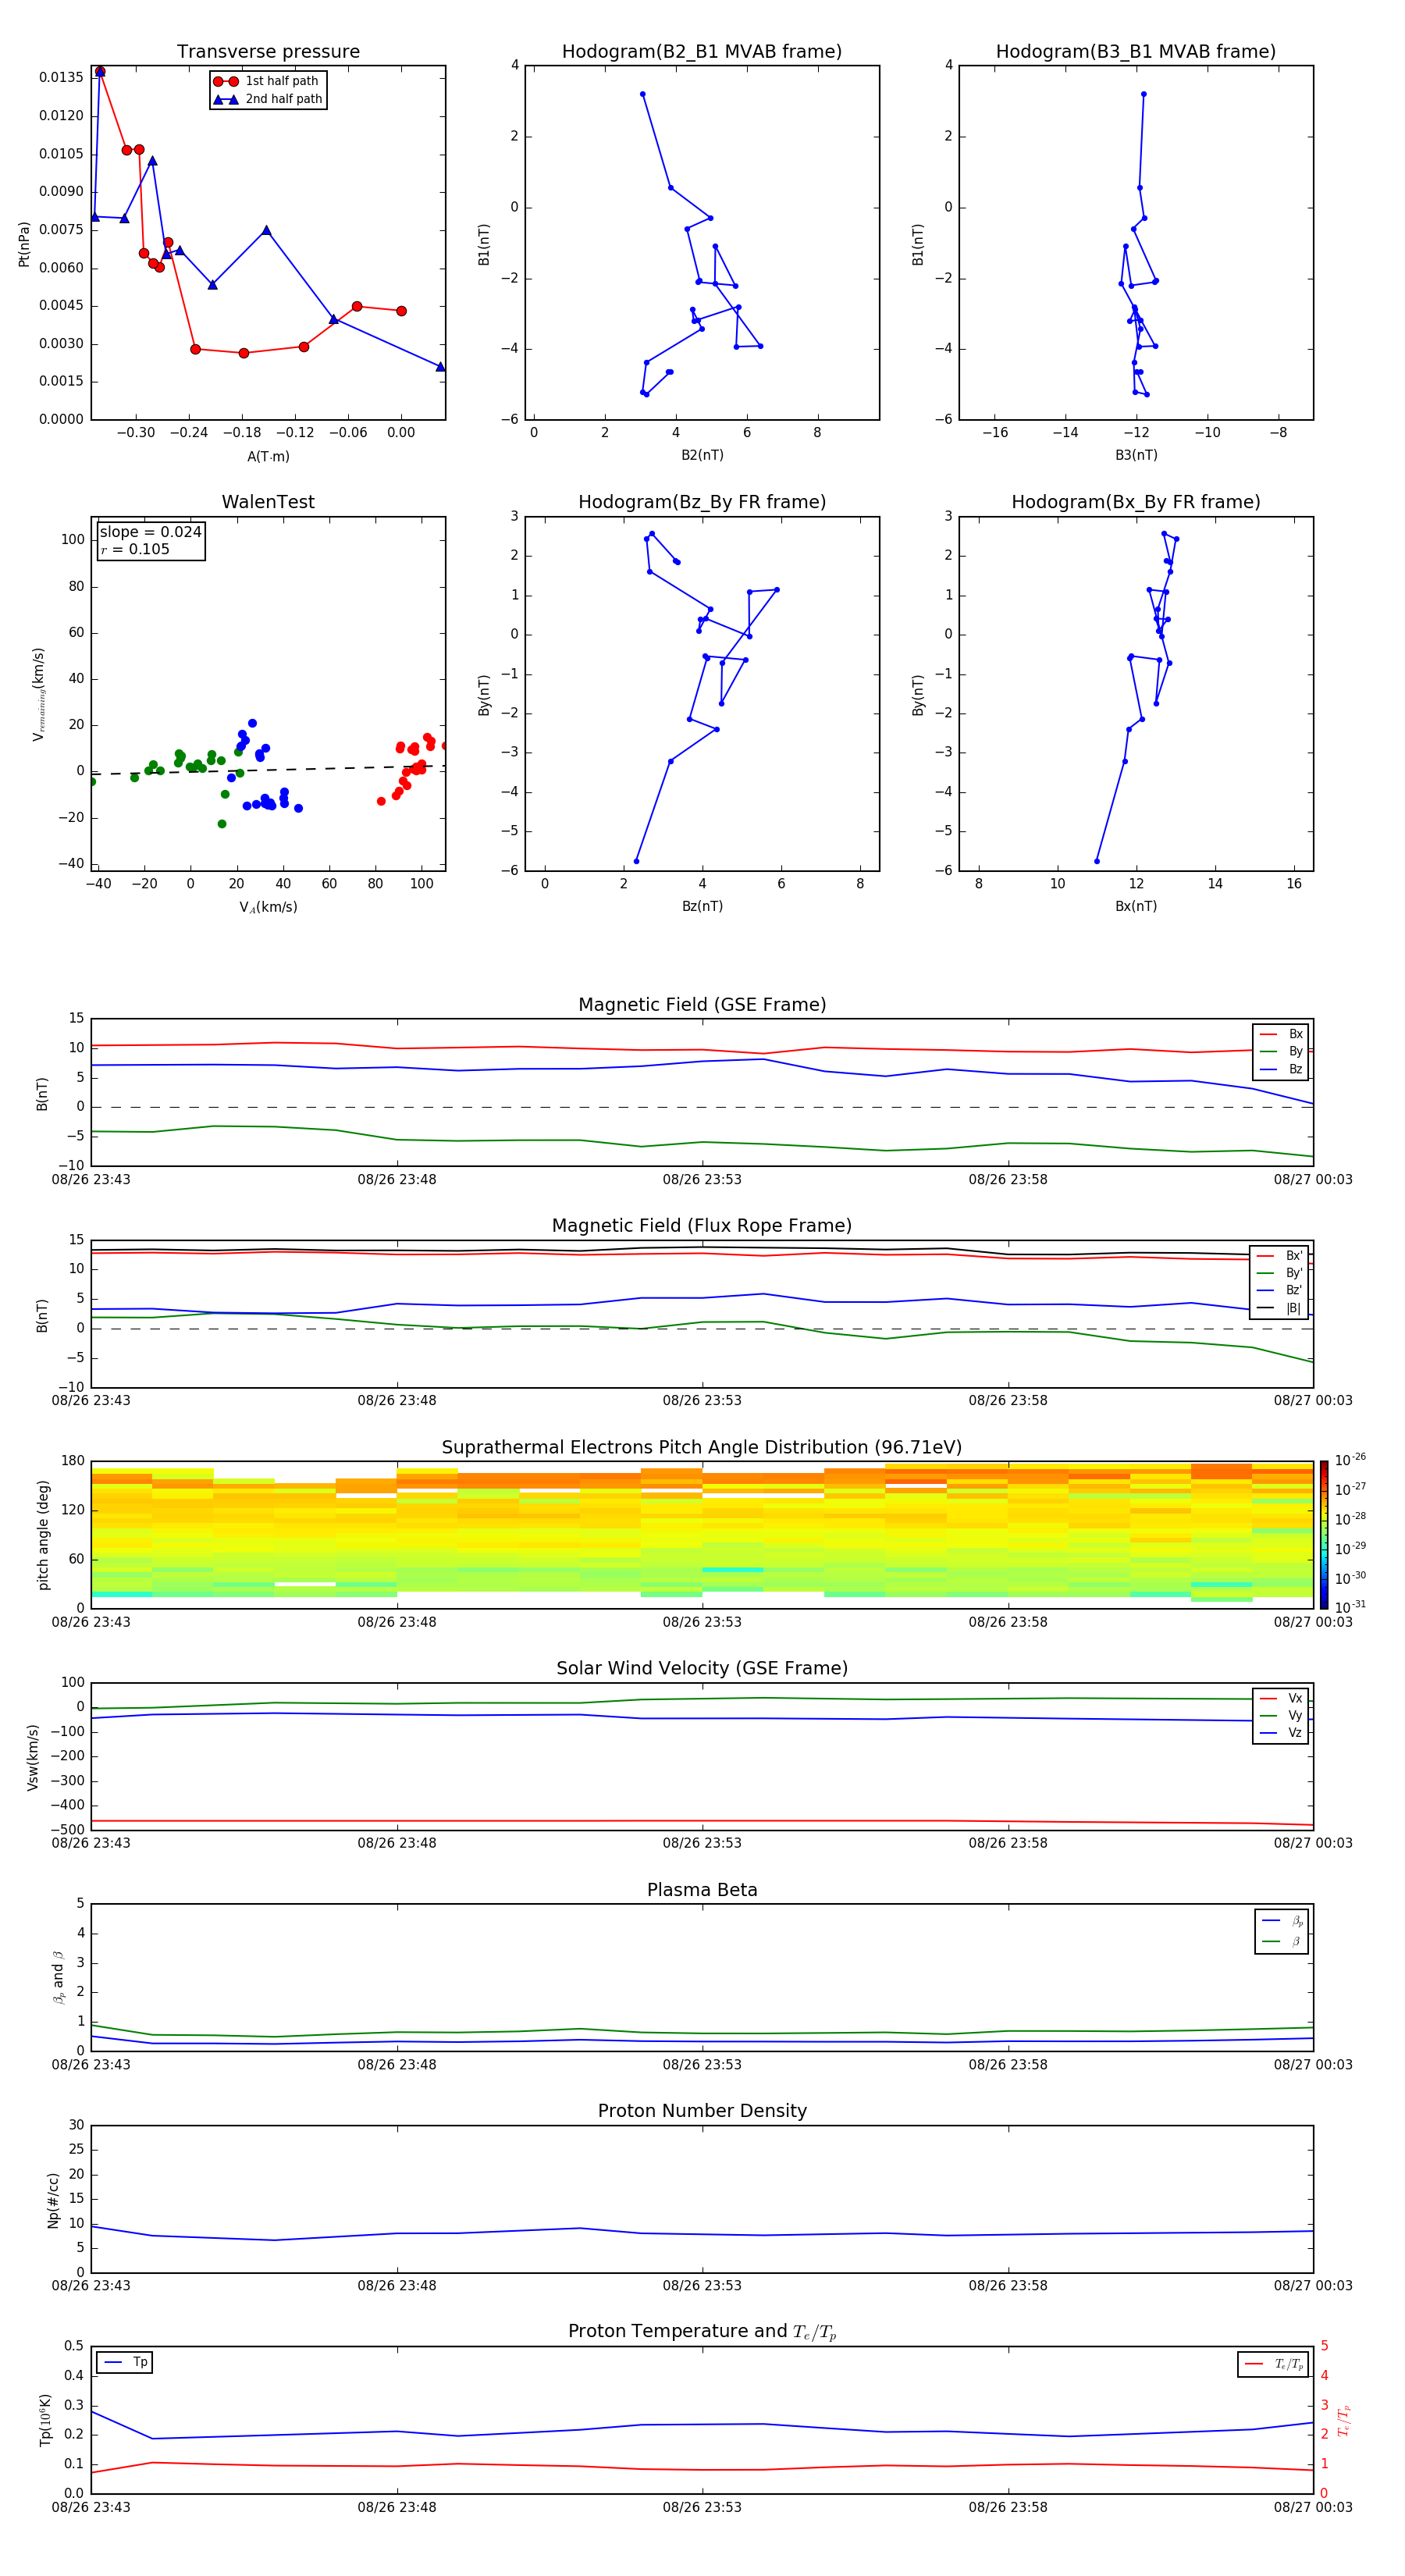Click the red Te/Tp legend entry
Screen dimensions: 1405x2576
coord(1274,2365)
